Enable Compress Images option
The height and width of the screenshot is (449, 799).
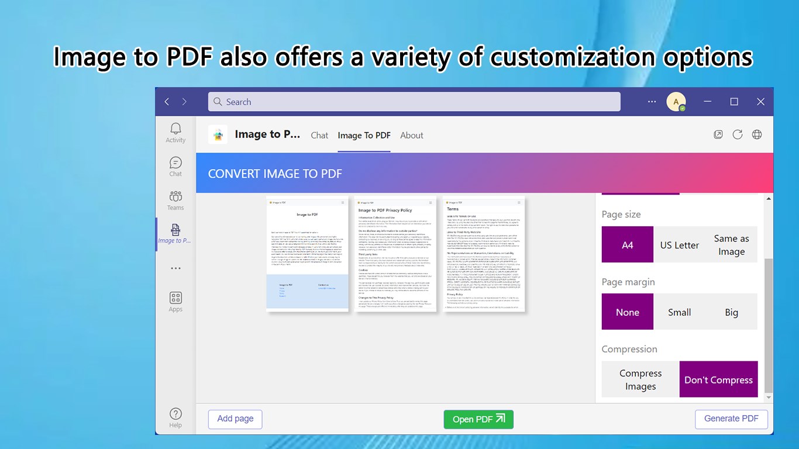(x=640, y=379)
